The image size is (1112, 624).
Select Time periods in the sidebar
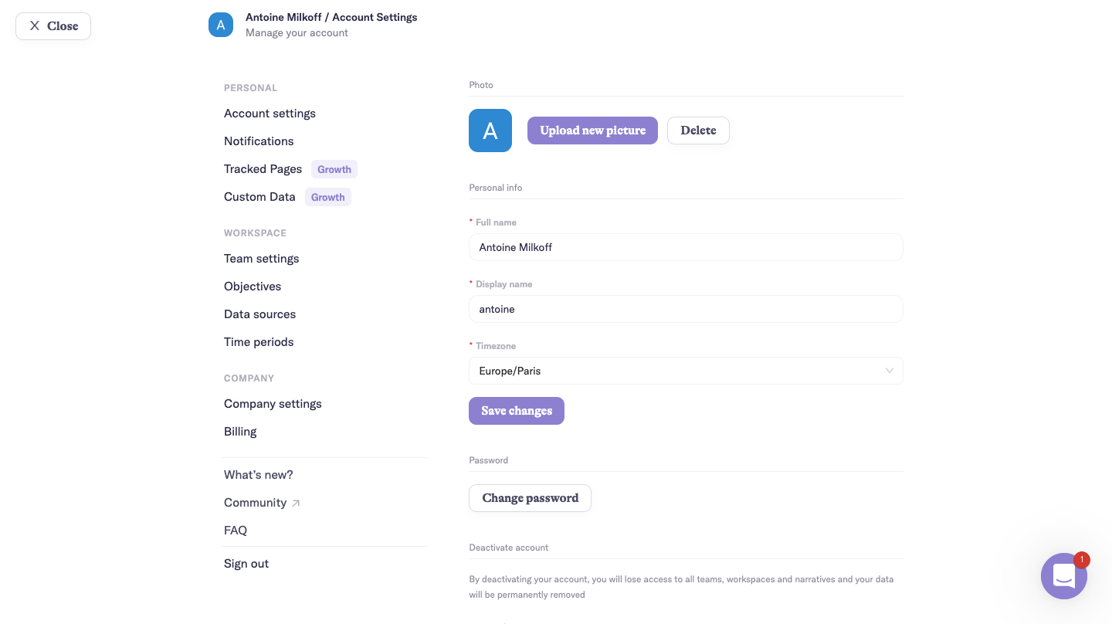tap(259, 342)
